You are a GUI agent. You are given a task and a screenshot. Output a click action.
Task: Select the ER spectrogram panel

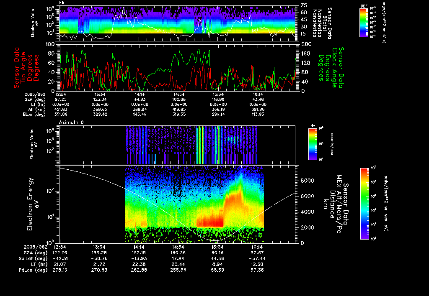178,23
